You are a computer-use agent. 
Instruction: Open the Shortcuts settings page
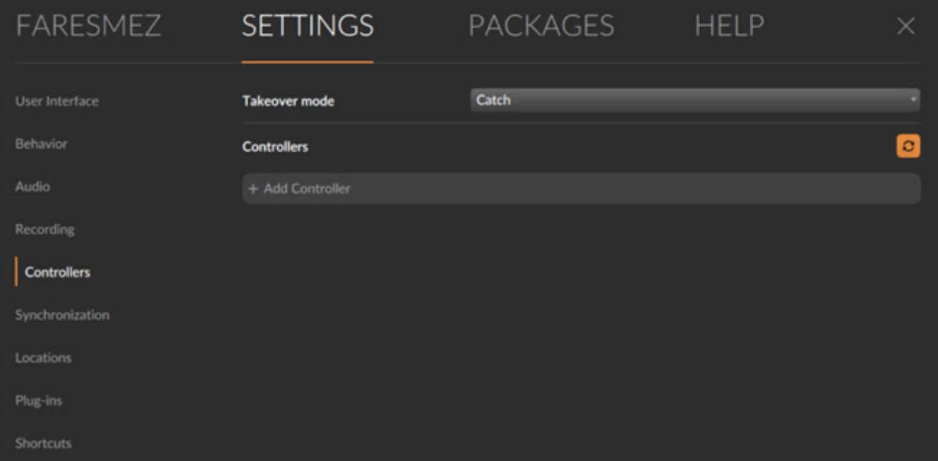tap(43, 443)
